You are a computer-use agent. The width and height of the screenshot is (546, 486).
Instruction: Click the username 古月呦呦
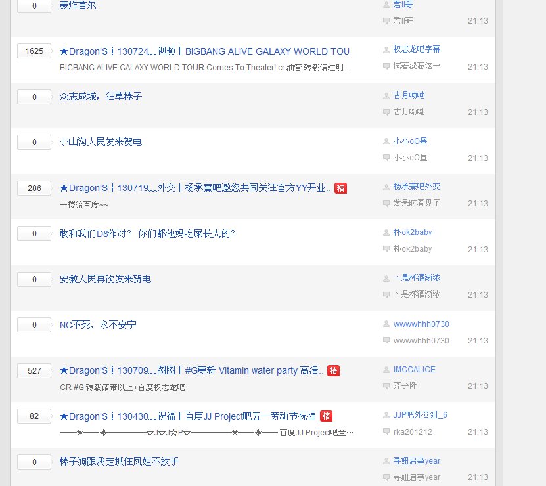(410, 95)
